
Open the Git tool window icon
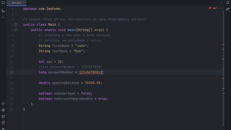point(3,129)
